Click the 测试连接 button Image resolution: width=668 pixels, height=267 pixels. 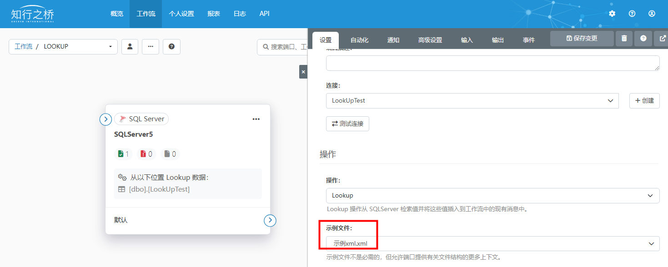click(x=347, y=124)
